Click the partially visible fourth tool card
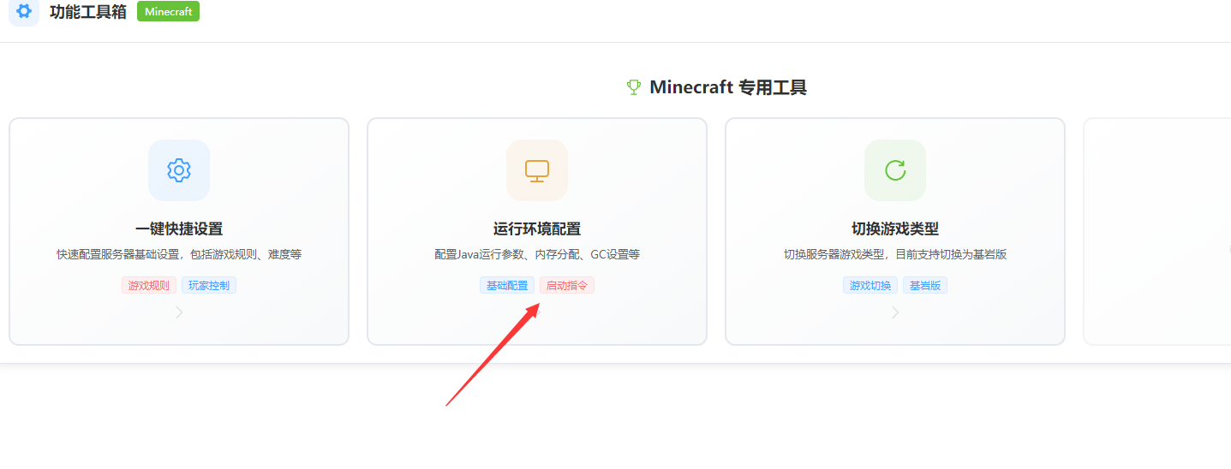1231x469 pixels. coord(1157,231)
